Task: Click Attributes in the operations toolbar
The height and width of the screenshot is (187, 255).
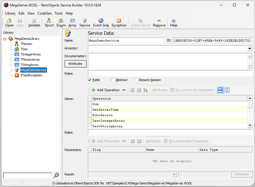Action: [160, 90]
